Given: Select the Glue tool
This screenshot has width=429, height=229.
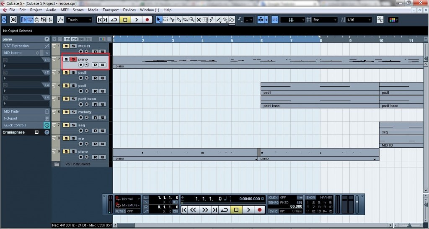Looking at the screenshot, I should pyautogui.click(x=178, y=20).
